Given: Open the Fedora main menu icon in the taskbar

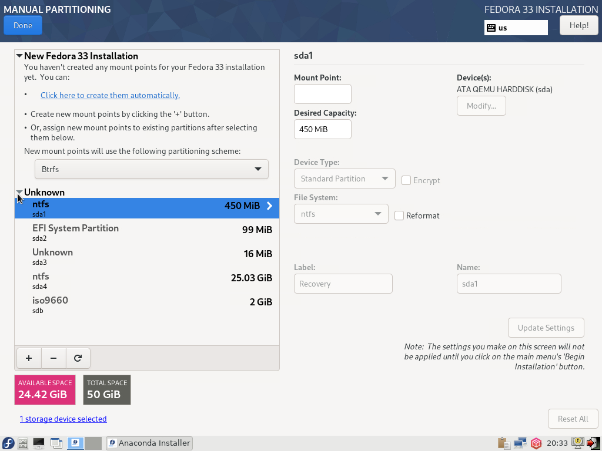Looking at the screenshot, I should point(8,443).
